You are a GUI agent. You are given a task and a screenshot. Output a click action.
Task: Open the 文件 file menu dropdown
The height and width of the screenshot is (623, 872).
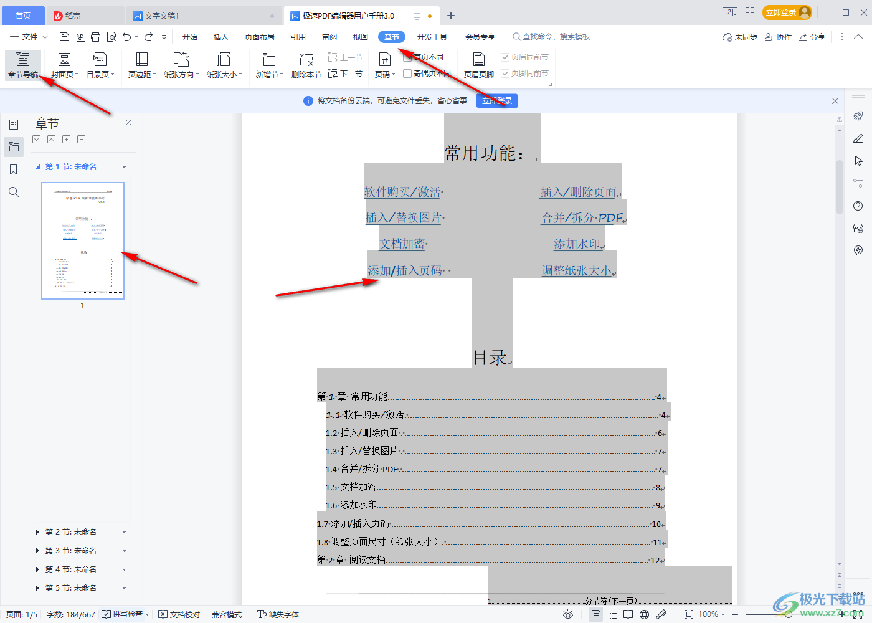(x=29, y=37)
